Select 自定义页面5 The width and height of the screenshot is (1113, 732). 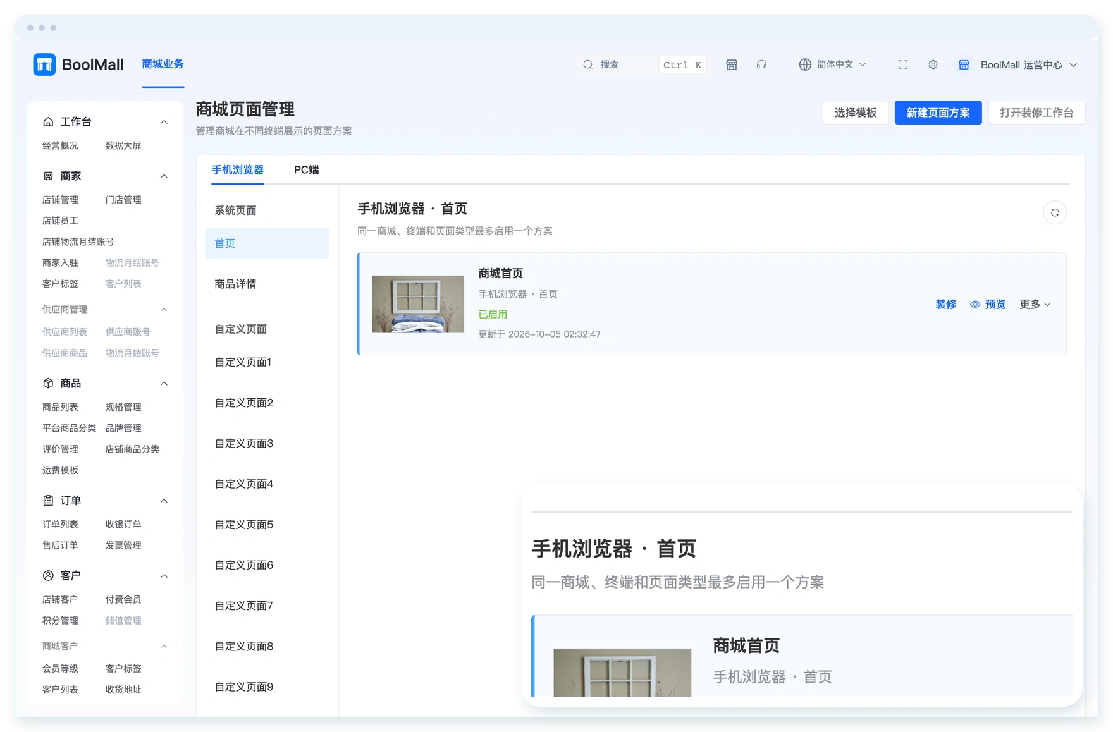click(267, 524)
